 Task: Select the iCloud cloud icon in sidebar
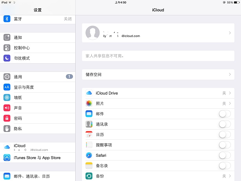point(7,147)
